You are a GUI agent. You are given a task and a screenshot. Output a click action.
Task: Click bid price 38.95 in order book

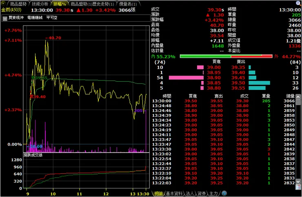(x=214, y=73)
